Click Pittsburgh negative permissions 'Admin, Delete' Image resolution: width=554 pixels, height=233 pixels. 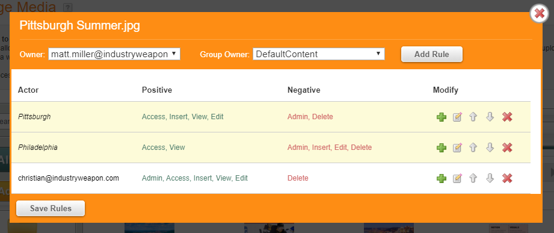click(310, 117)
